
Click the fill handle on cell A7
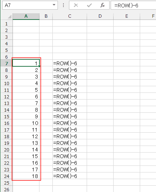point(39,66)
